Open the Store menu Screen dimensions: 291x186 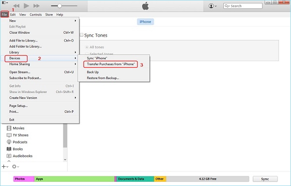[49, 14]
